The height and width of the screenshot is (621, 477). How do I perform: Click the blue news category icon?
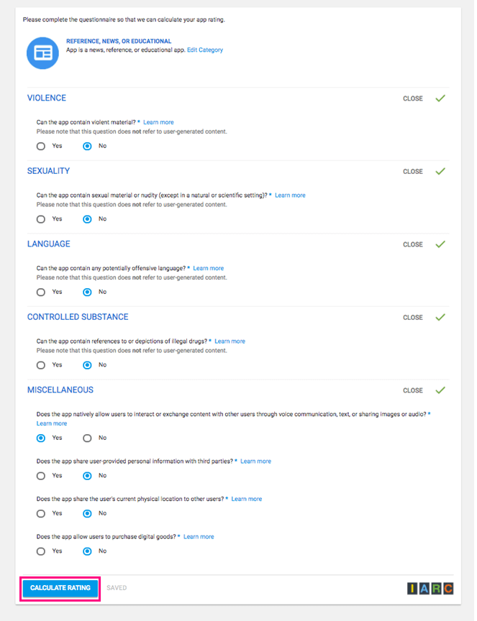[x=42, y=53]
